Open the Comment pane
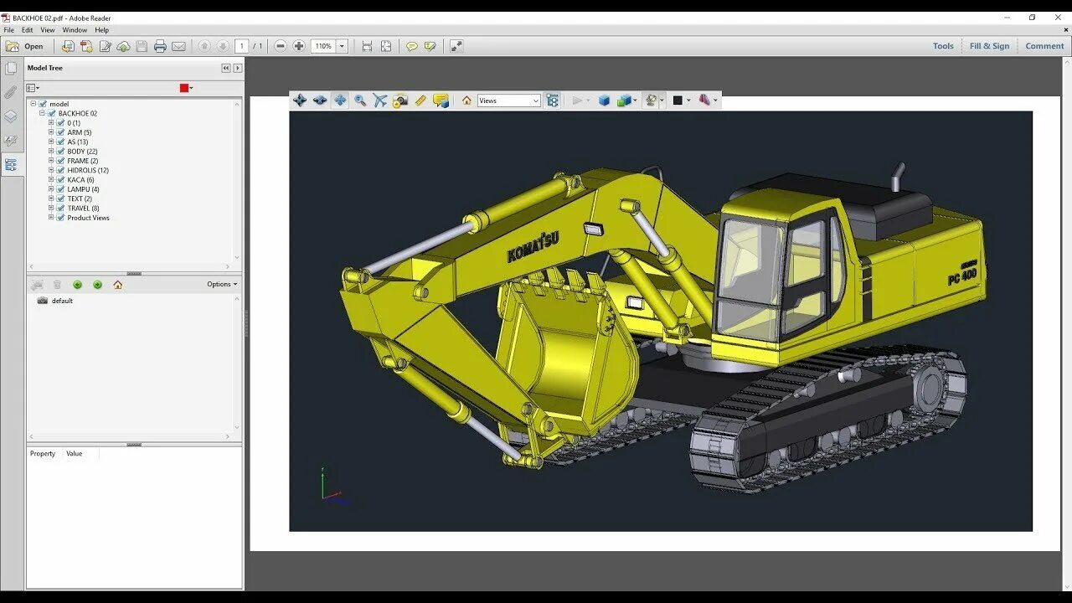The image size is (1072, 603). 1044,46
